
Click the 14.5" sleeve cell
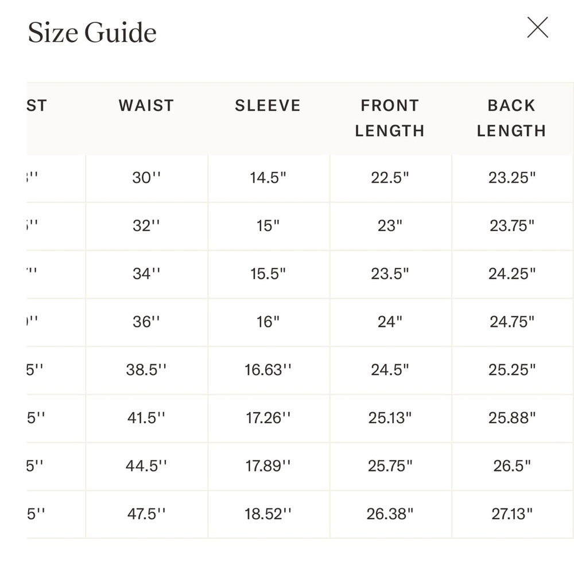point(268,178)
